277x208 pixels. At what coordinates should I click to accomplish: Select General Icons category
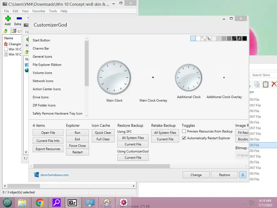tap(42, 57)
